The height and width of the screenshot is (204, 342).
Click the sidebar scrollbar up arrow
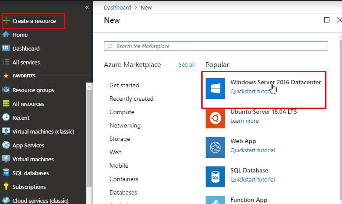(x=89, y=86)
